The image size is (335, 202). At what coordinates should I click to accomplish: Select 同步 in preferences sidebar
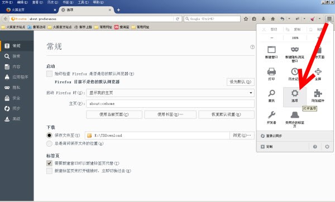[17, 108]
